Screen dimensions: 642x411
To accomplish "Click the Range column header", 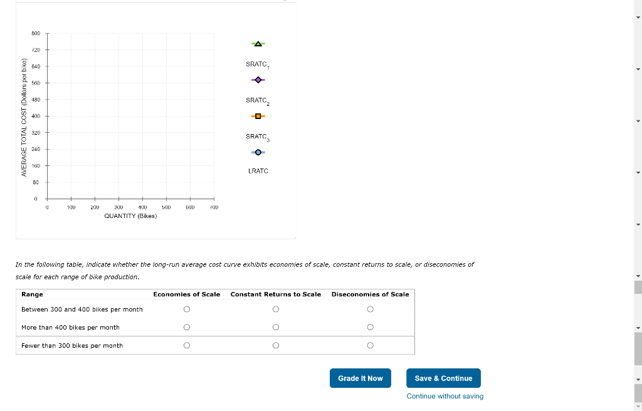I will (x=32, y=294).
